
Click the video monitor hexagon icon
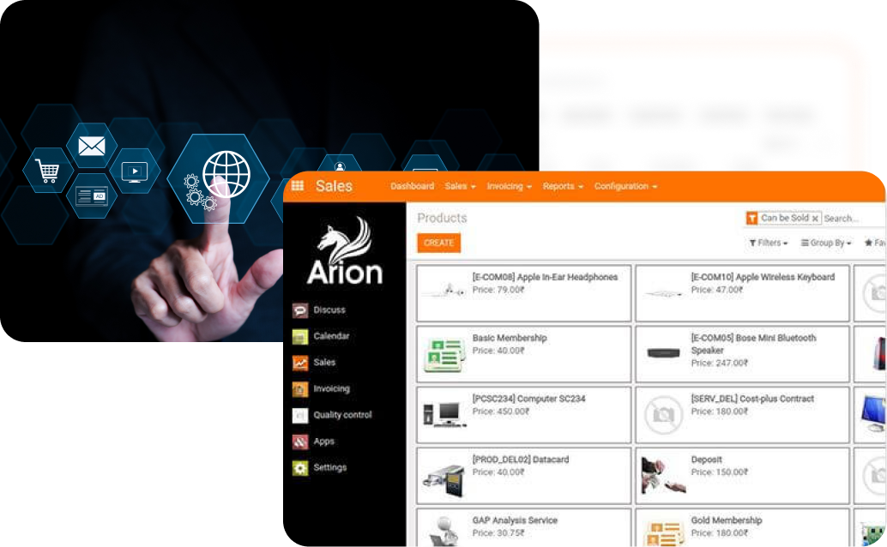click(x=135, y=171)
